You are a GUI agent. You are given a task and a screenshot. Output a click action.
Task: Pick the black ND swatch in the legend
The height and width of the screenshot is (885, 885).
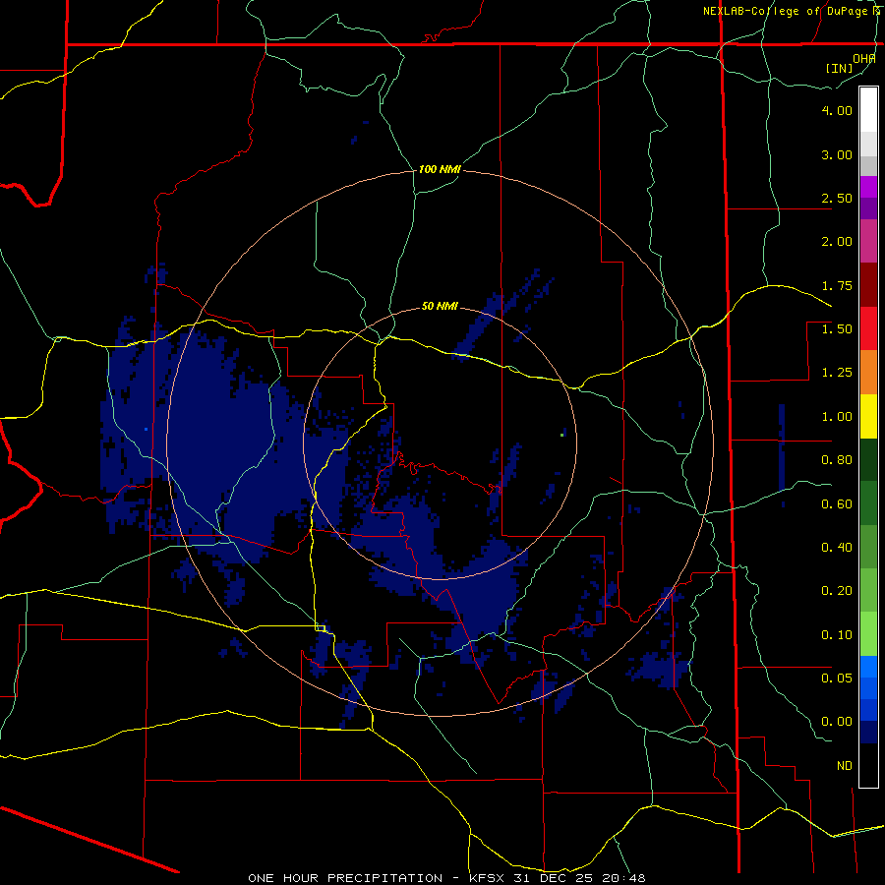[x=868, y=765]
